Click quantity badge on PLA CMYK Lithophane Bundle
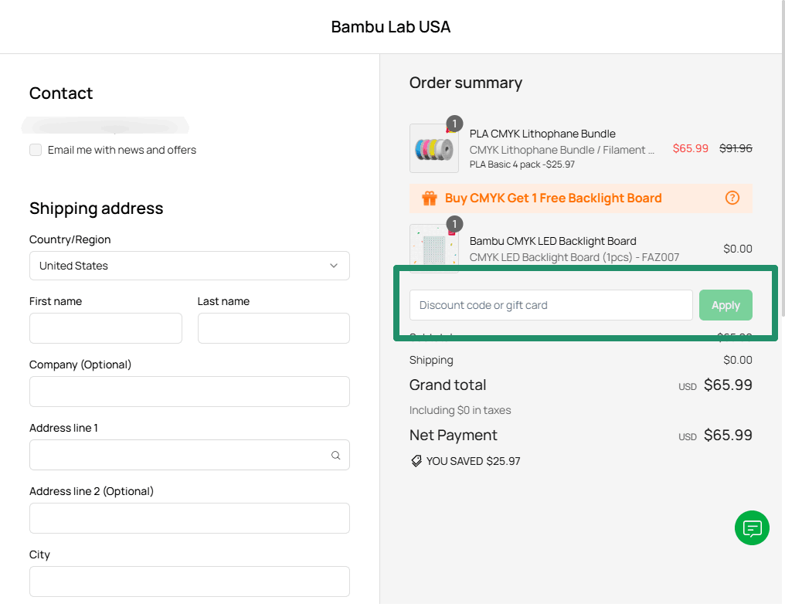The image size is (785, 607). (454, 123)
